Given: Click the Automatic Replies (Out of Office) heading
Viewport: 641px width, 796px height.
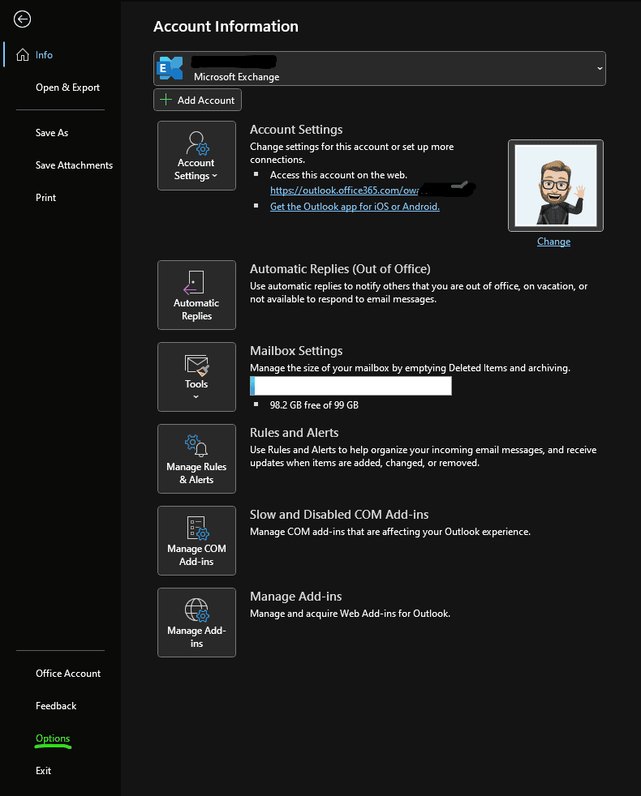Looking at the screenshot, I should [340, 268].
